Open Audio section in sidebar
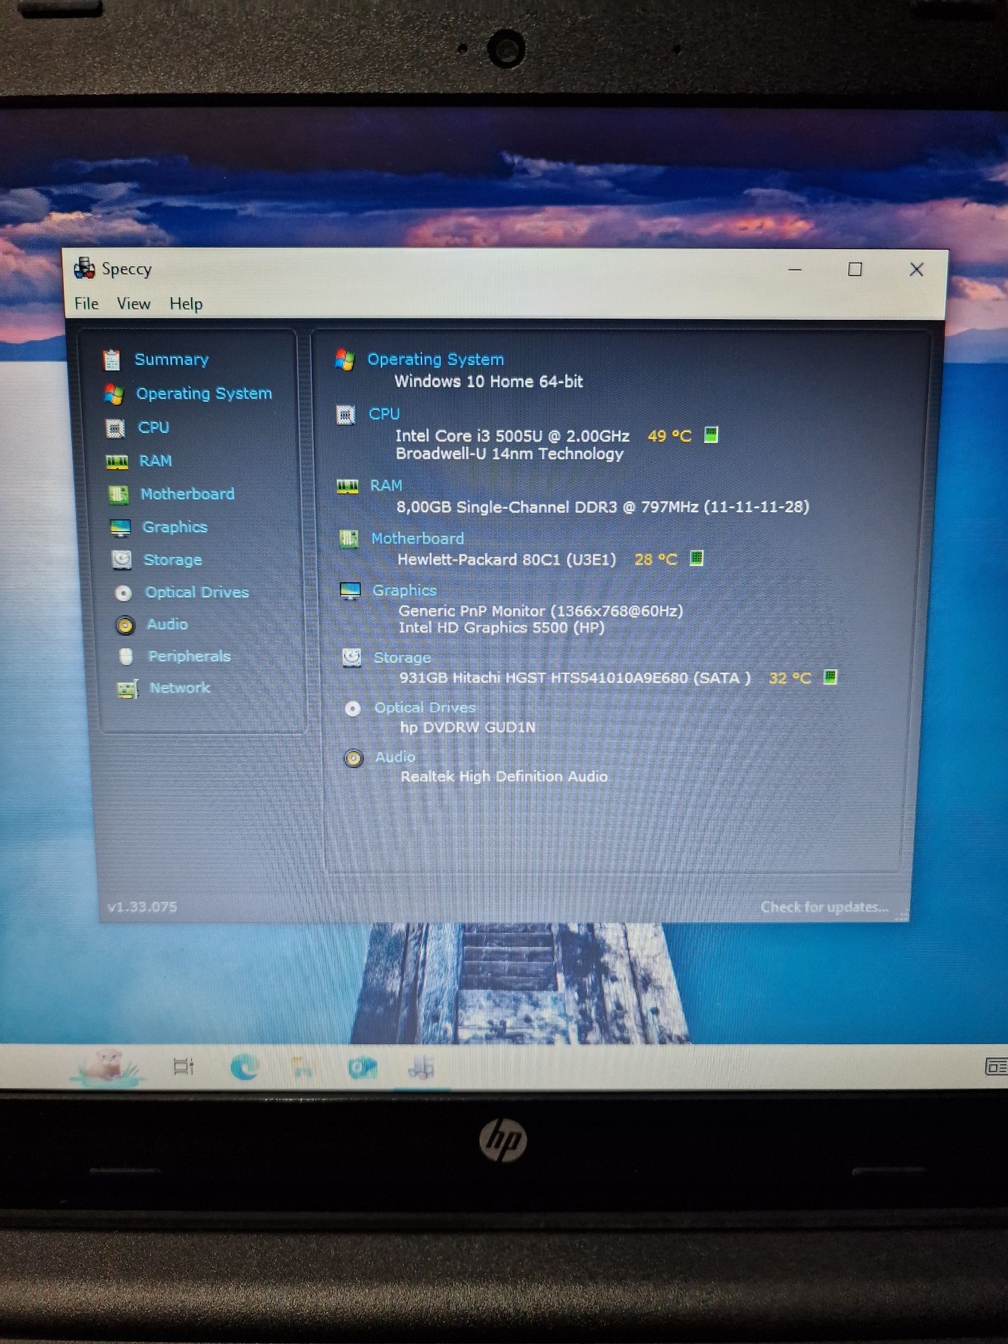Viewport: 1008px width, 1344px height. coord(167,624)
